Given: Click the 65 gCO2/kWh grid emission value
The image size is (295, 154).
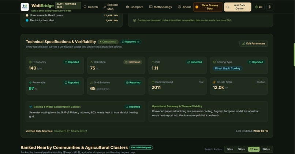Looking at the screenshot, I should (x=100, y=89).
